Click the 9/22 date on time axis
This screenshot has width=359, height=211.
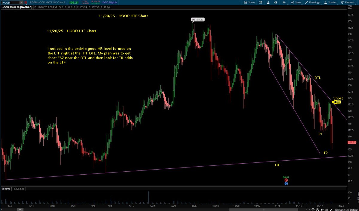pyautogui.click(x=153, y=206)
